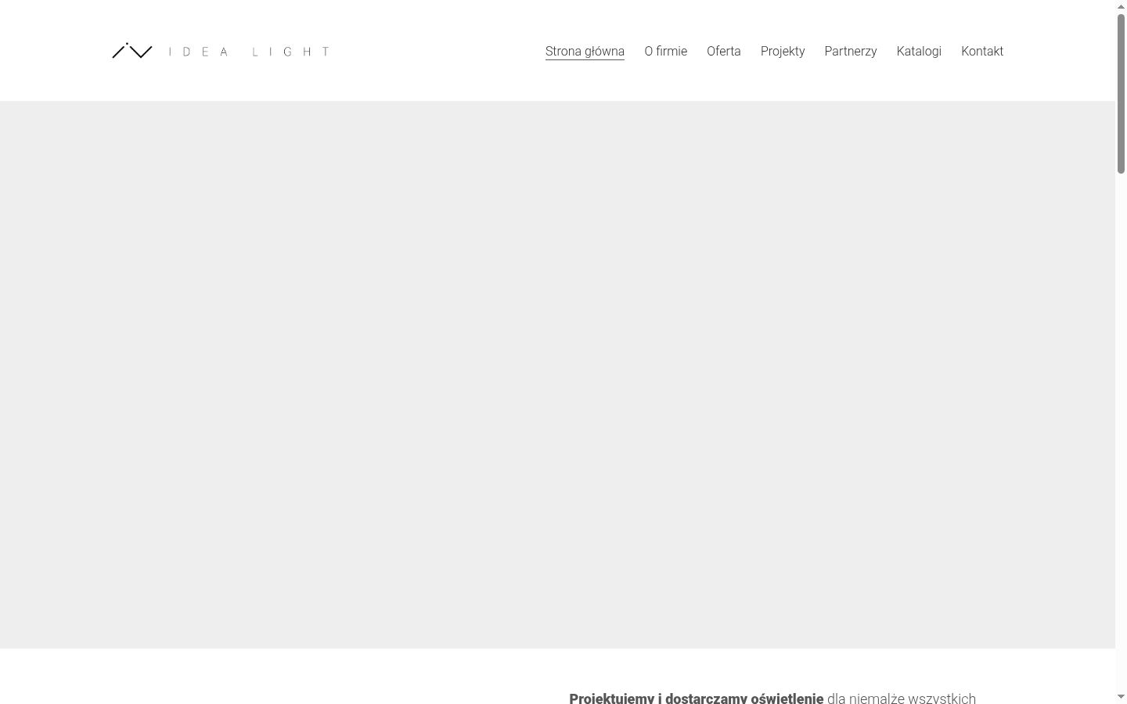Screen dimensions: 1127x704
Task: Click the scrollbar down arrow
Action: click(x=1121, y=697)
